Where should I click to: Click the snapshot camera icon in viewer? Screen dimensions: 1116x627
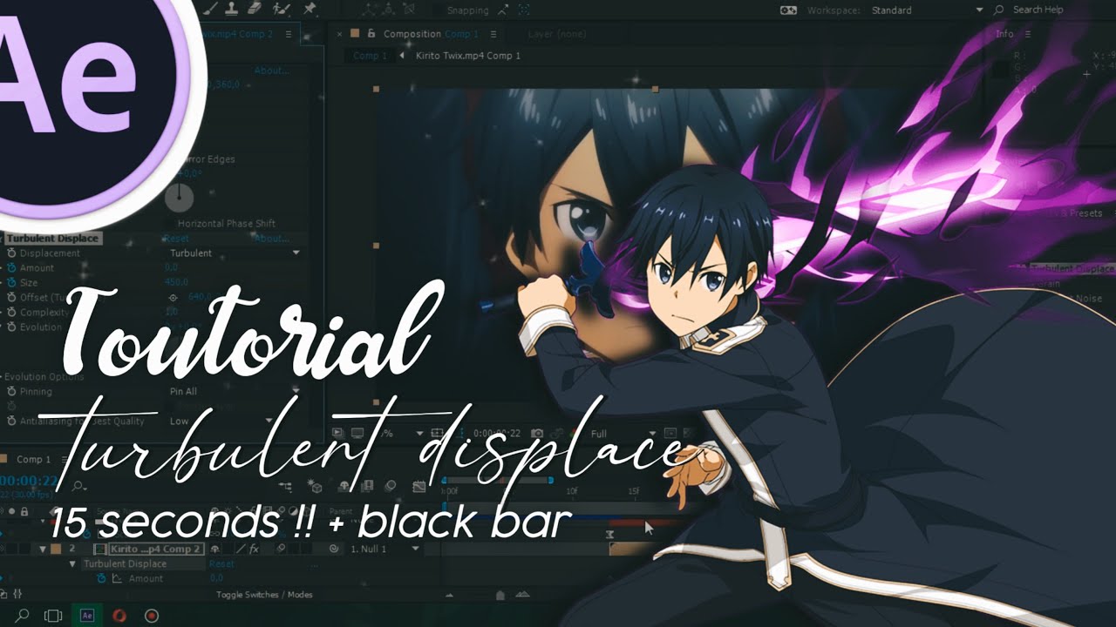click(538, 433)
